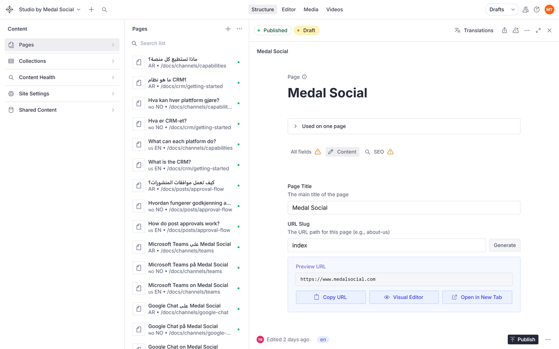Click the Medal Social studio logo icon
Image resolution: width=559 pixels, height=349 pixels.
point(9,9)
